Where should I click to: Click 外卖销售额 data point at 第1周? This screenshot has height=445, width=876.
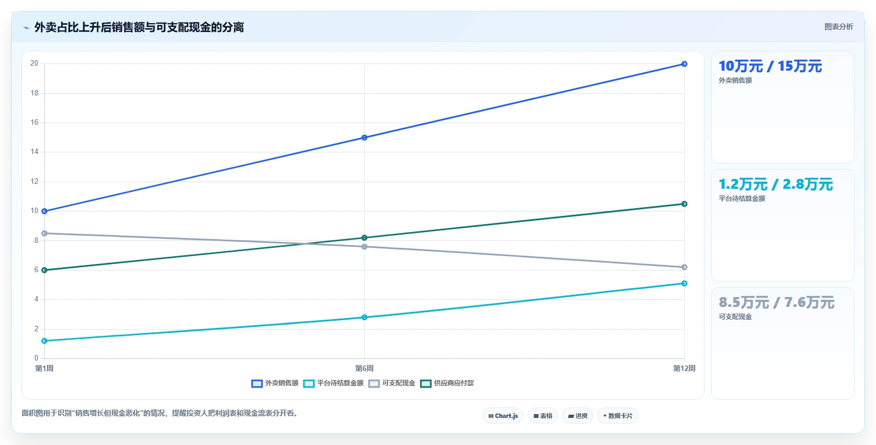[45, 211]
